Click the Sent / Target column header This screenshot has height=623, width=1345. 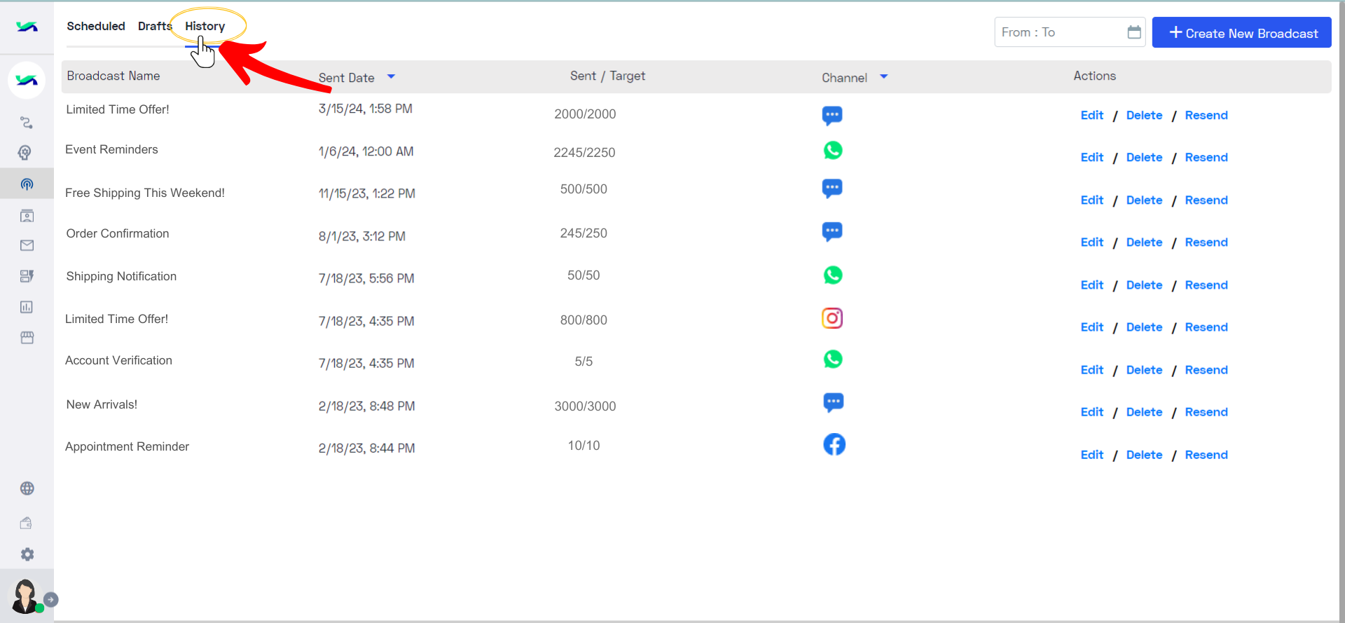607,76
